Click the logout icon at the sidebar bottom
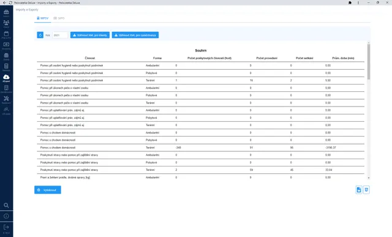This screenshot has width=392, height=237. coord(6,227)
